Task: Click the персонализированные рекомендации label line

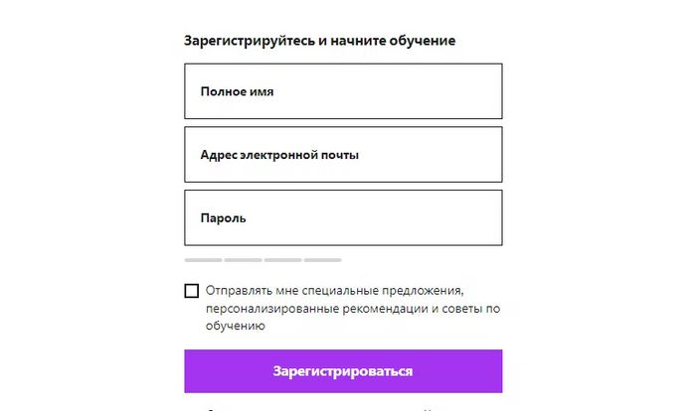Action: coord(328,309)
